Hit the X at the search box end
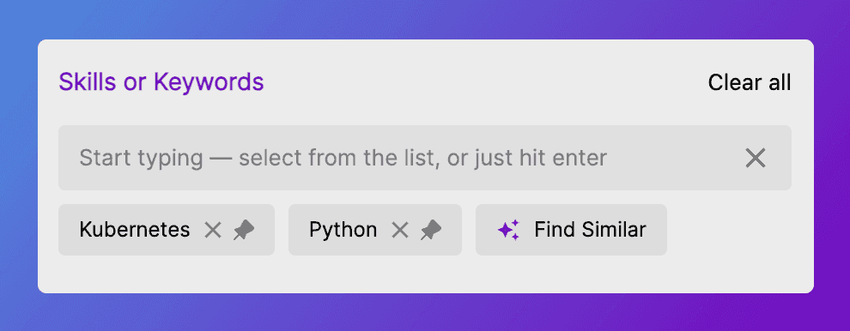Viewport: 850px width, 331px height. pos(756,158)
